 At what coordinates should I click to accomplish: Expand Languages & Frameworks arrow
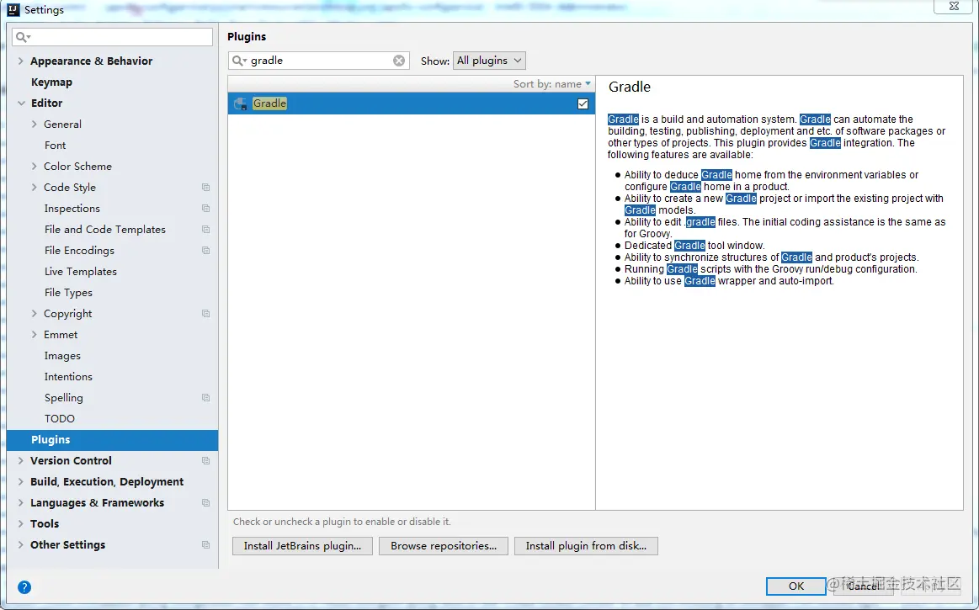point(20,502)
